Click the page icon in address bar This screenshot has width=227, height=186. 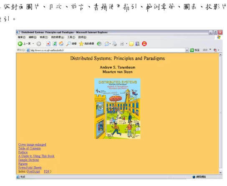pyautogui.click(x=28, y=50)
